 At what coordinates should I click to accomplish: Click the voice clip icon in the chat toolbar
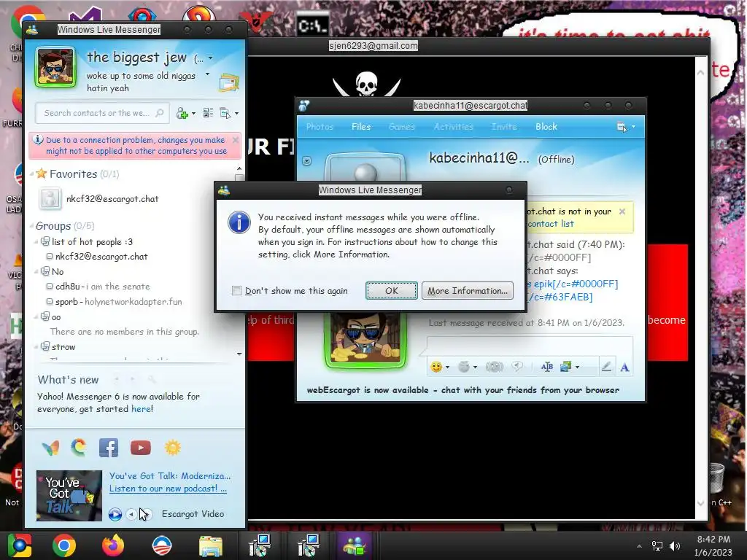517,366
